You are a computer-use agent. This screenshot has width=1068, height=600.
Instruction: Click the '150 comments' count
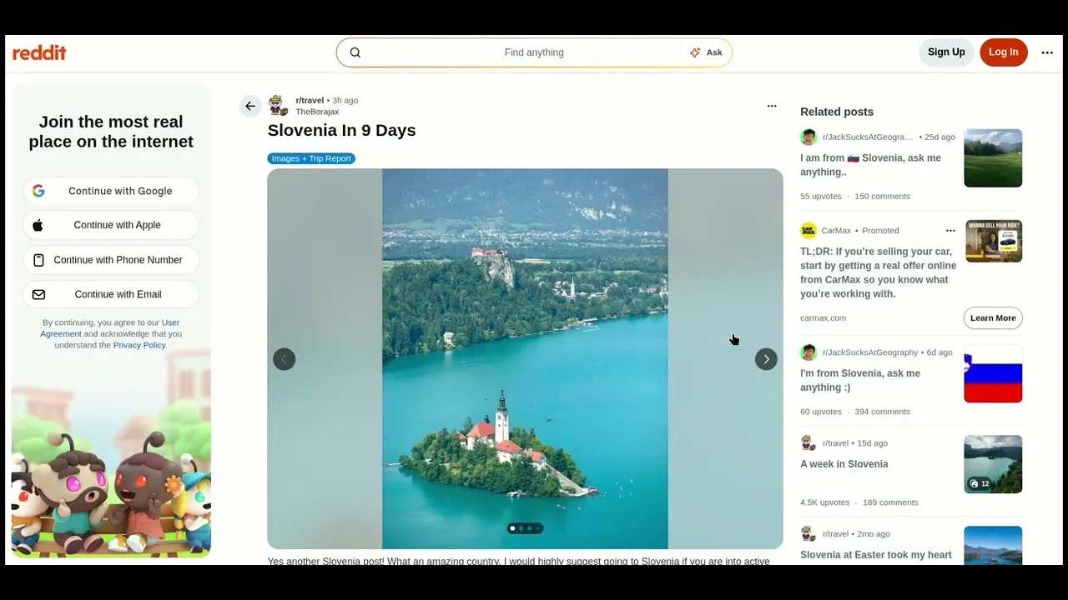click(x=882, y=196)
